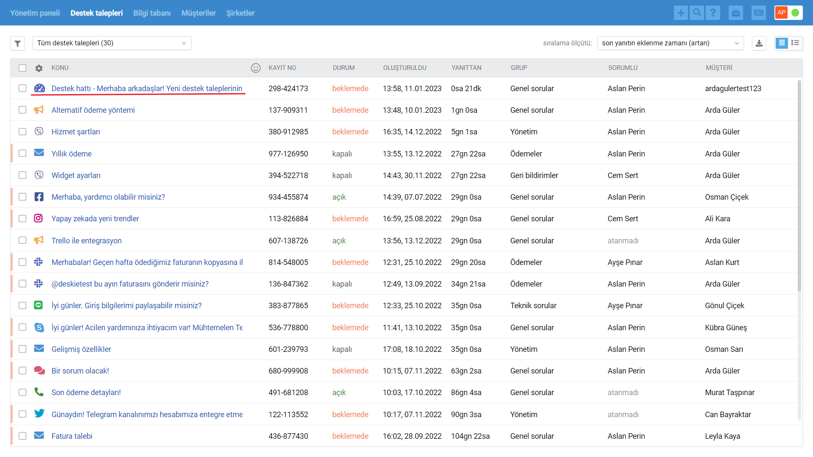Click the vertical scrollbar of ticket list
The image size is (813, 457).
tap(799, 187)
